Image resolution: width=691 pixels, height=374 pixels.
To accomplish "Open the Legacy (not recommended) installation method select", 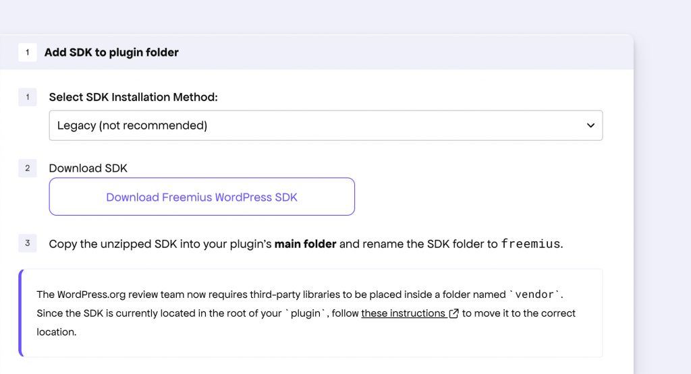I will click(x=326, y=125).
